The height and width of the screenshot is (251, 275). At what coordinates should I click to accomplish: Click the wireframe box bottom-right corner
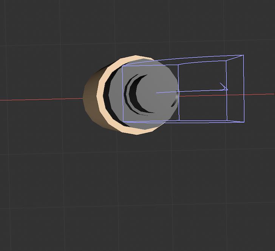[x=244, y=122]
